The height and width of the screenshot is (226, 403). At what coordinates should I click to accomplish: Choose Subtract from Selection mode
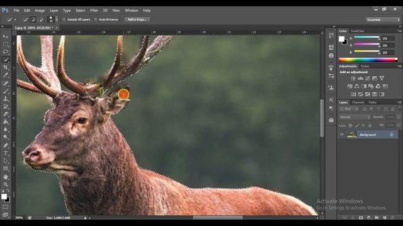click(x=40, y=19)
